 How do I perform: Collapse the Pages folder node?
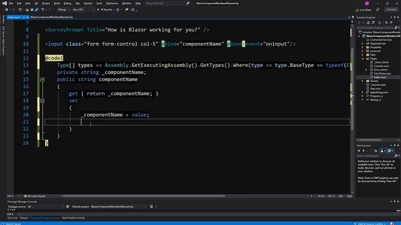pos(362,58)
